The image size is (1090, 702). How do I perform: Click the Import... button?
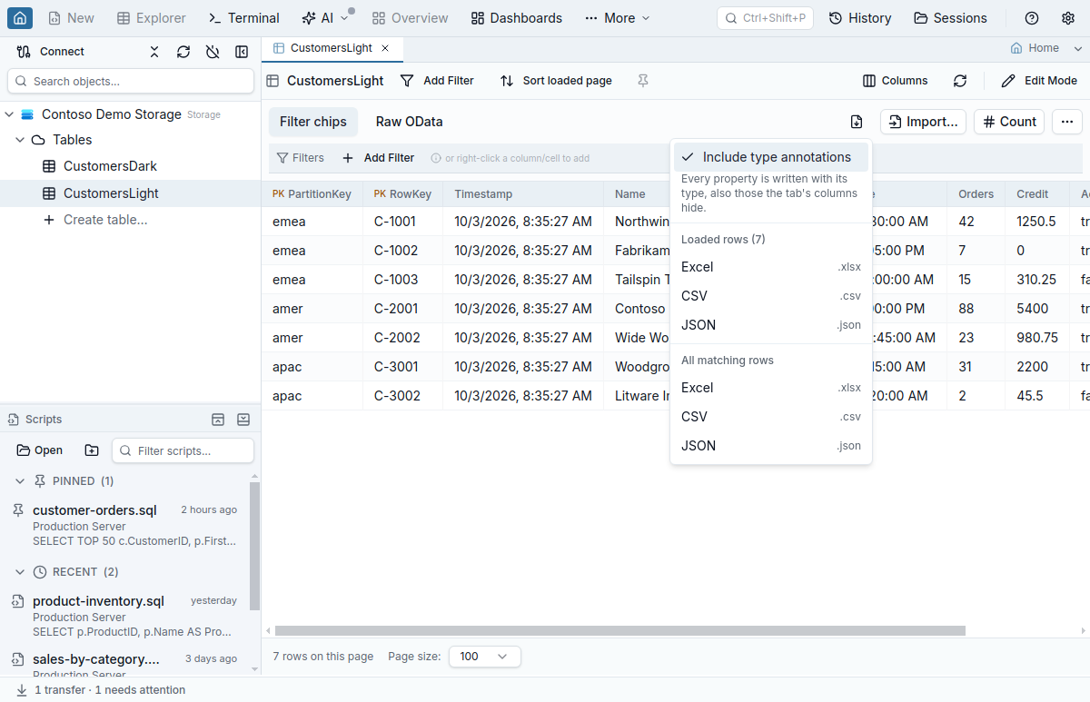[923, 122]
